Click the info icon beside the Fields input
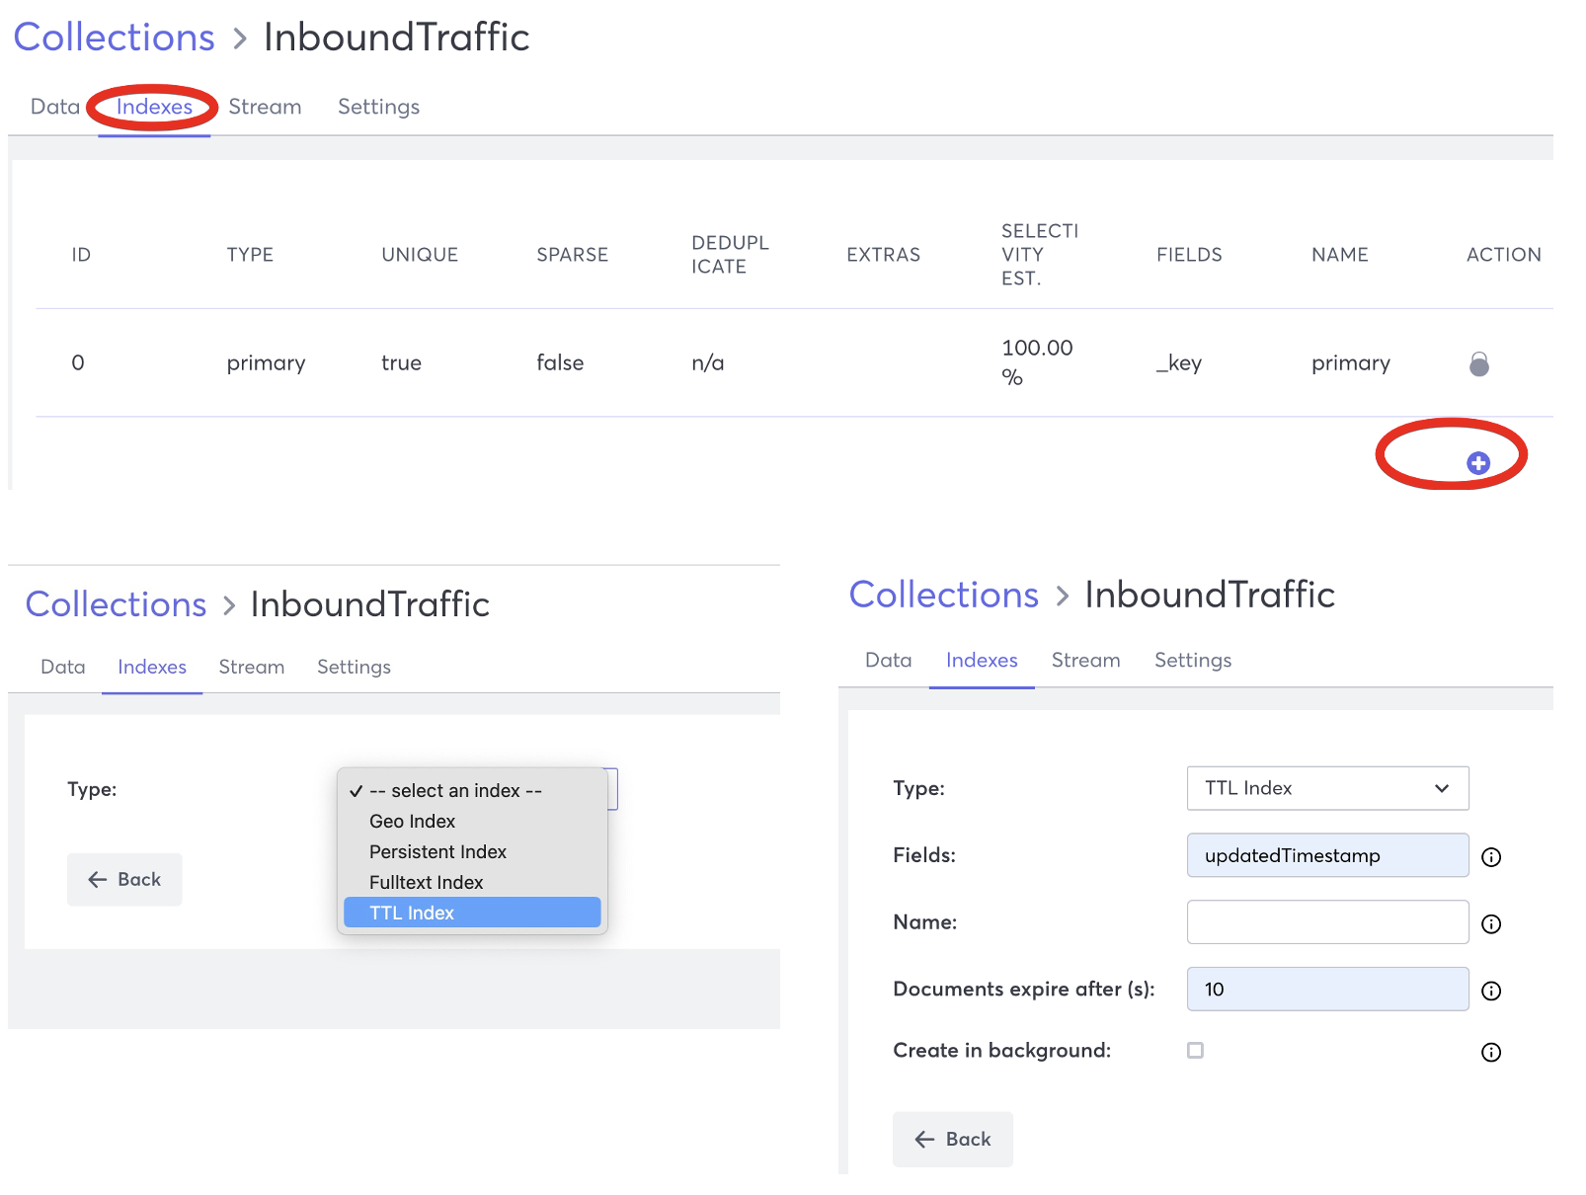 [1491, 857]
